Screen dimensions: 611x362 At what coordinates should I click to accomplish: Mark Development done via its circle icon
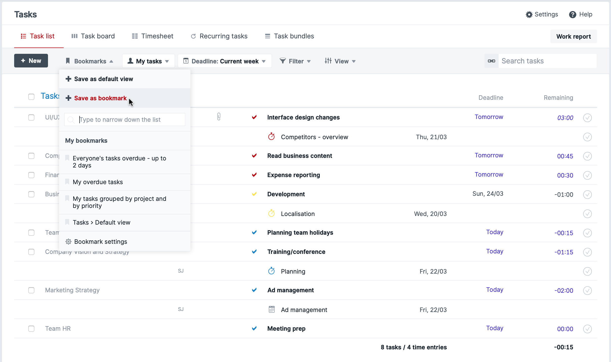[587, 195]
